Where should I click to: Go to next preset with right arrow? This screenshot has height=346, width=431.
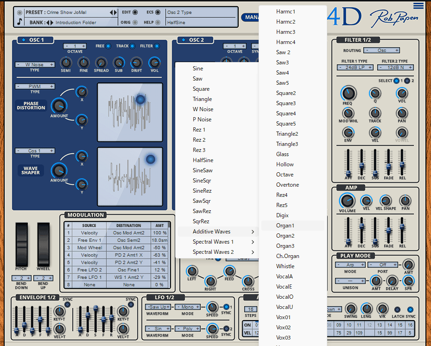pyautogui.click(x=115, y=13)
